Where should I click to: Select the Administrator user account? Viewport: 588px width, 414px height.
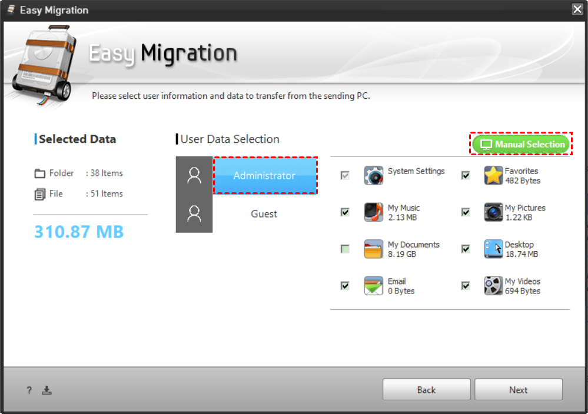tap(264, 176)
